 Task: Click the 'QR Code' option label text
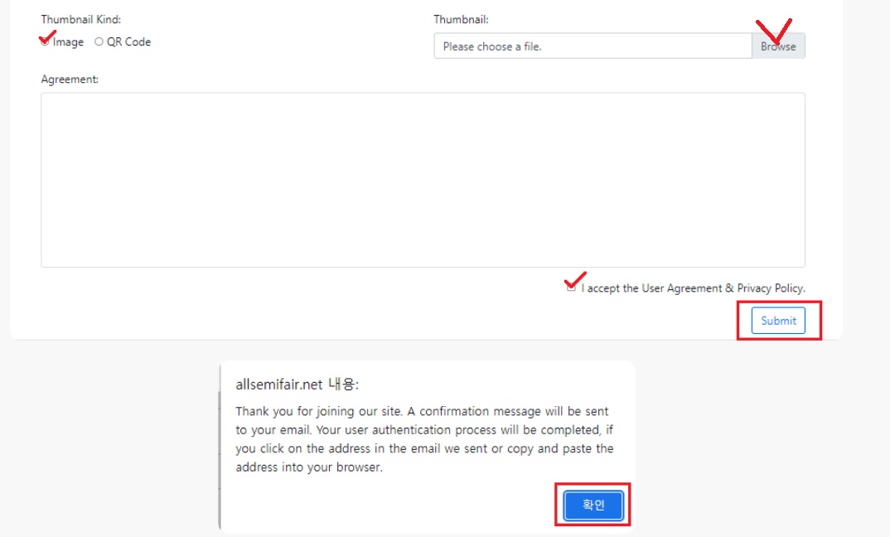128,42
